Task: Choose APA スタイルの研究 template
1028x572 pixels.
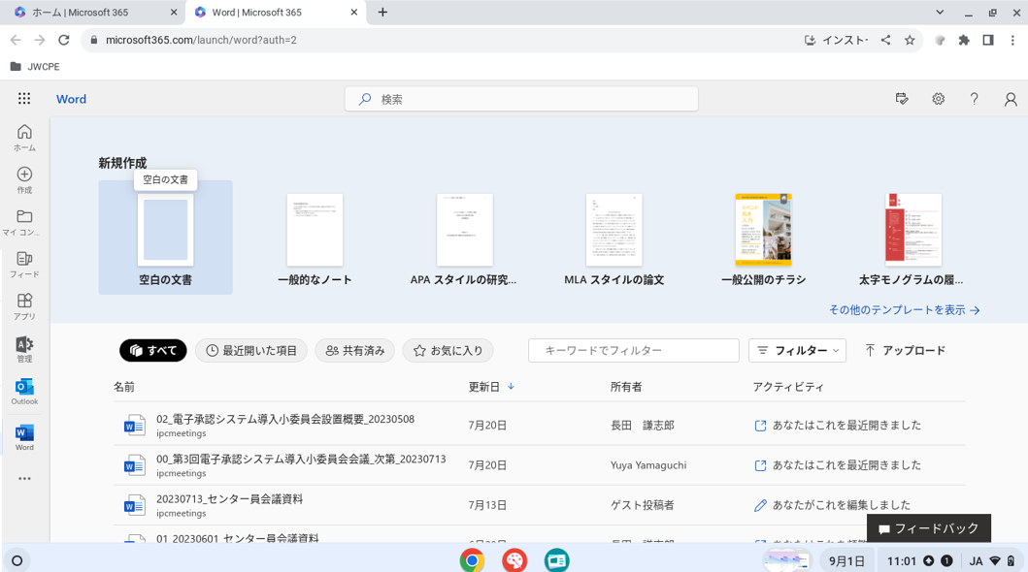Action: [x=463, y=239]
